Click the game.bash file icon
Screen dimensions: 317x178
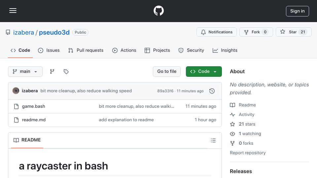point(17,106)
